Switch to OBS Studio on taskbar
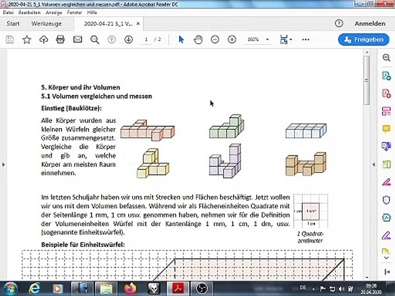This screenshot has width=395, height=296. pos(202,289)
